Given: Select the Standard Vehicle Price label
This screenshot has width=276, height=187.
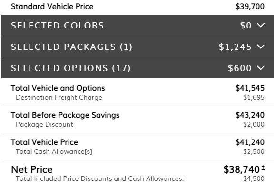Looking at the screenshot, I should pyautogui.click(x=52, y=7).
